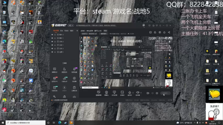Add a 直播屏幕 screen source

(99, 93)
